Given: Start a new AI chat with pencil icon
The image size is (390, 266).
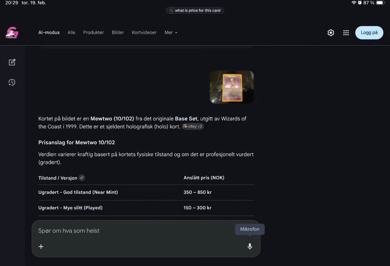Looking at the screenshot, I should (x=12, y=62).
